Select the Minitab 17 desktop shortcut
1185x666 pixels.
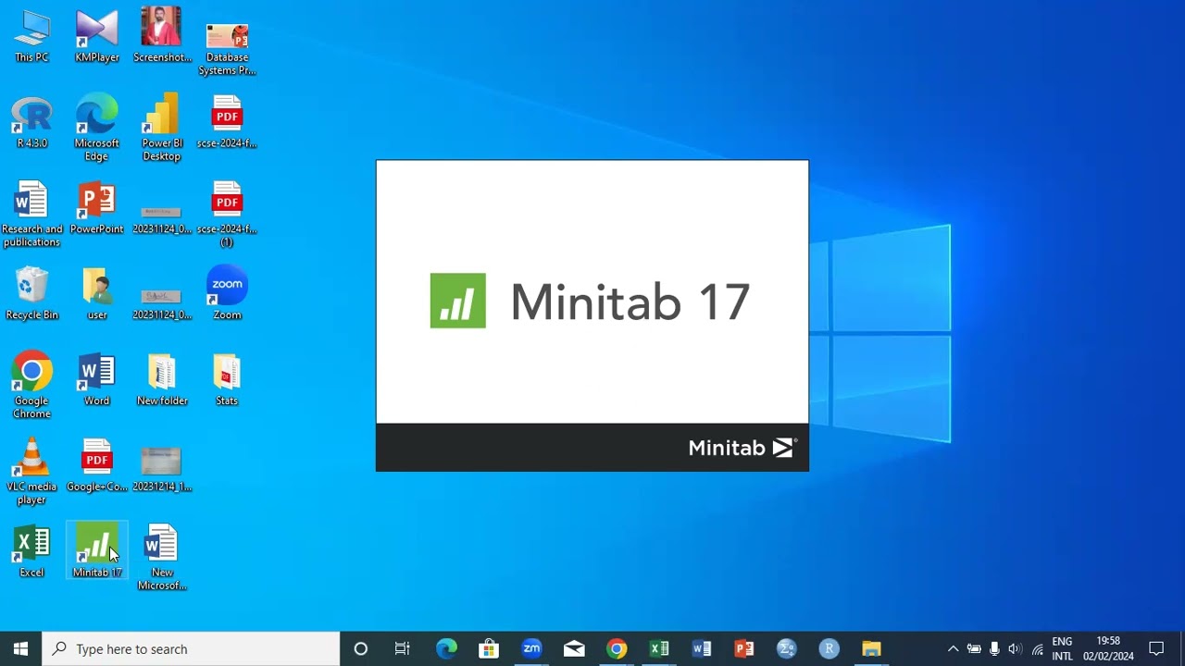click(x=97, y=551)
